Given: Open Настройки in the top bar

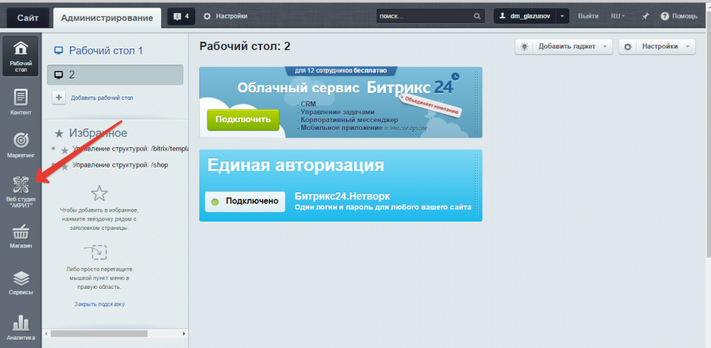Looking at the screenshot, I should (226, 17).
